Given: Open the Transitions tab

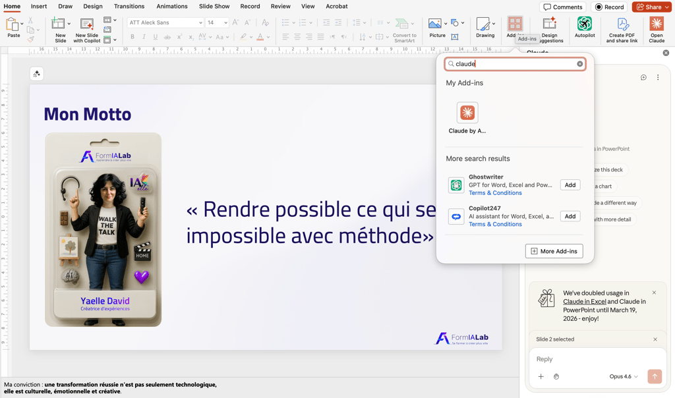Looking at the screenshot, I should pyautogui.click(x=129, y=7).
